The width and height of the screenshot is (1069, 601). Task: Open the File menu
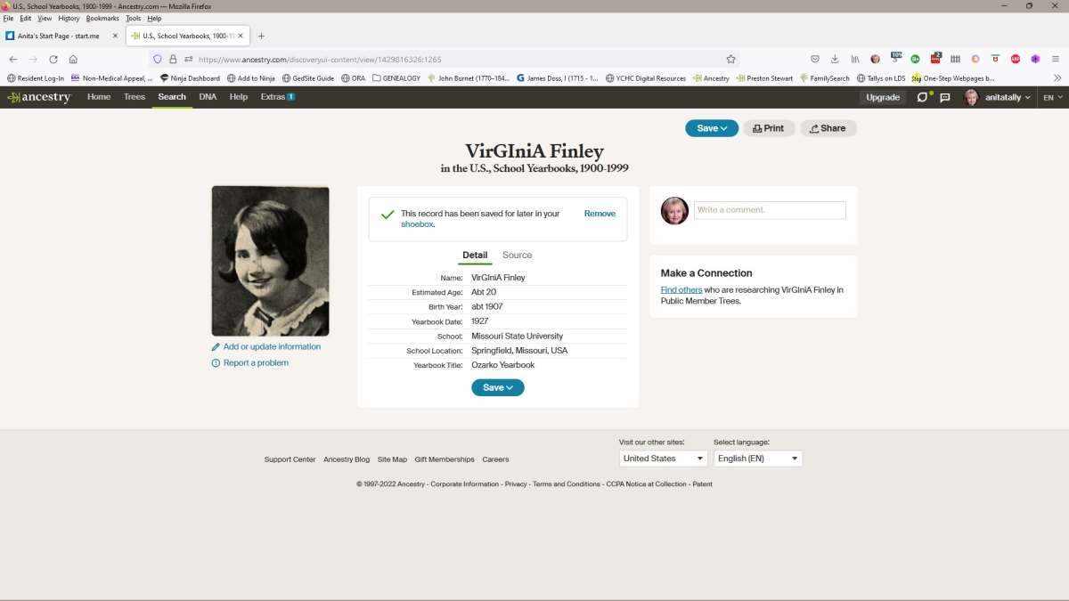tap(8, 18)
